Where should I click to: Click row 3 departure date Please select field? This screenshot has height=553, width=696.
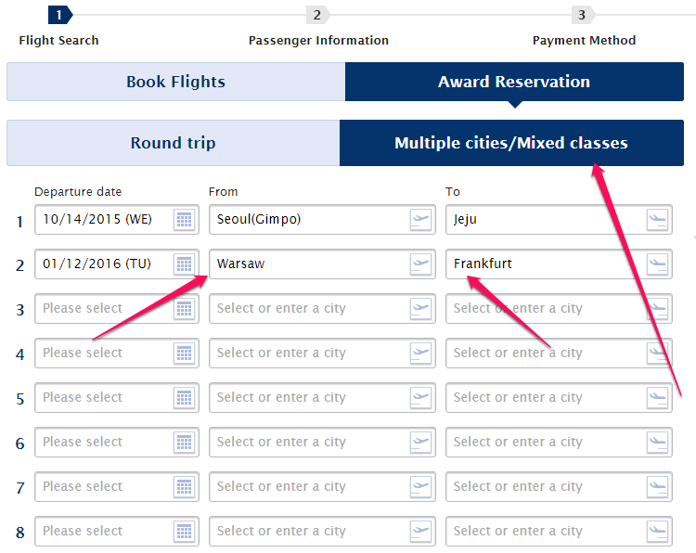[117, 309]
